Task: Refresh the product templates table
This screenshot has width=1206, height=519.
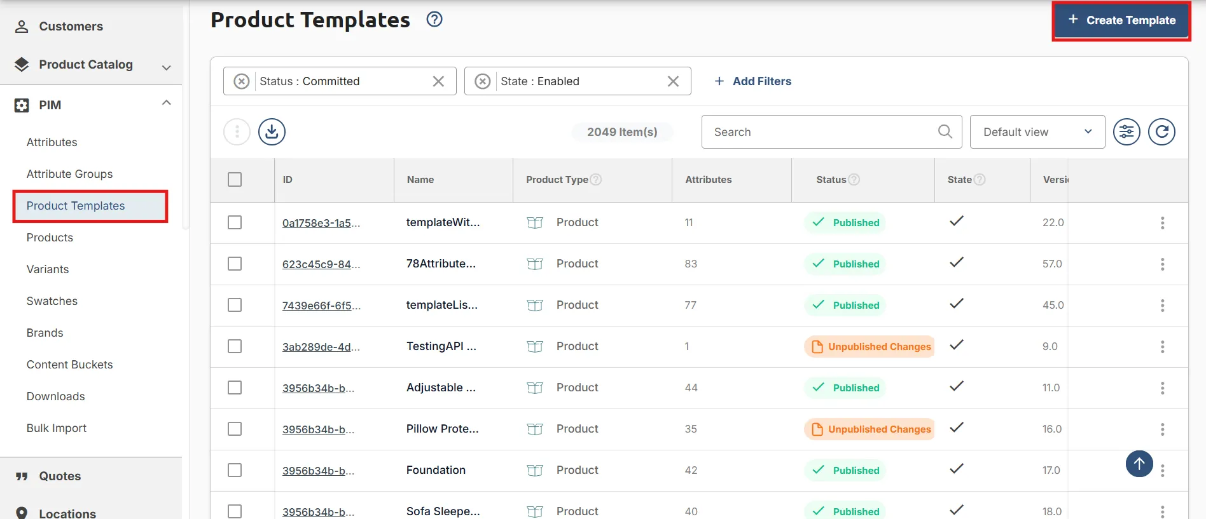Action: pyautogui.click(x=1161, y=132)
